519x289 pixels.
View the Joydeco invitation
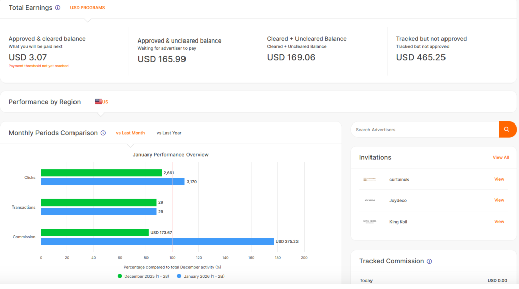click(x=499, y=200)
